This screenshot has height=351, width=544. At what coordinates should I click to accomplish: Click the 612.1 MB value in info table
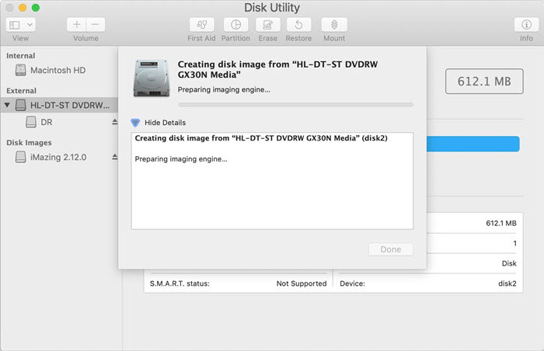[x=501, y=223]
